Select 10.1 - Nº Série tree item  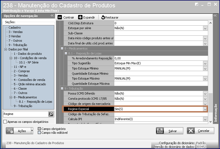(29, 62)
